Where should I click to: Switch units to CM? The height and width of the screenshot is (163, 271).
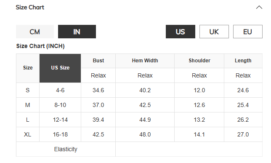pos(35,32)
